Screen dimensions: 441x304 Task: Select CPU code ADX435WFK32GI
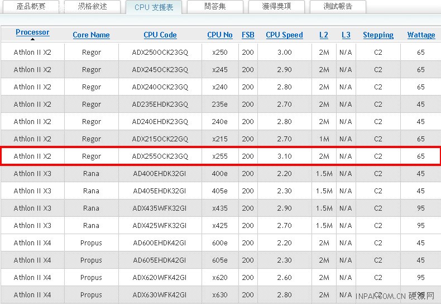pyautogui.click(x=160, y=208)
